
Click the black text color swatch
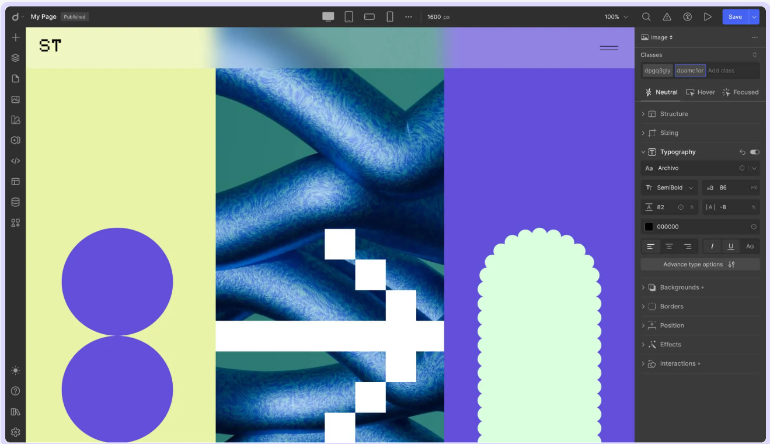point(649,227)
